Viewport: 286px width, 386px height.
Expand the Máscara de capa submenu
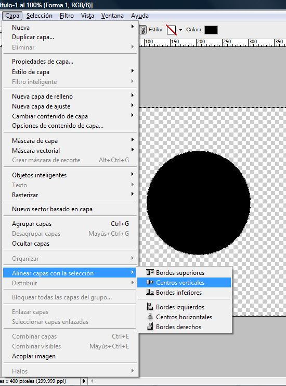pos(70,140)
